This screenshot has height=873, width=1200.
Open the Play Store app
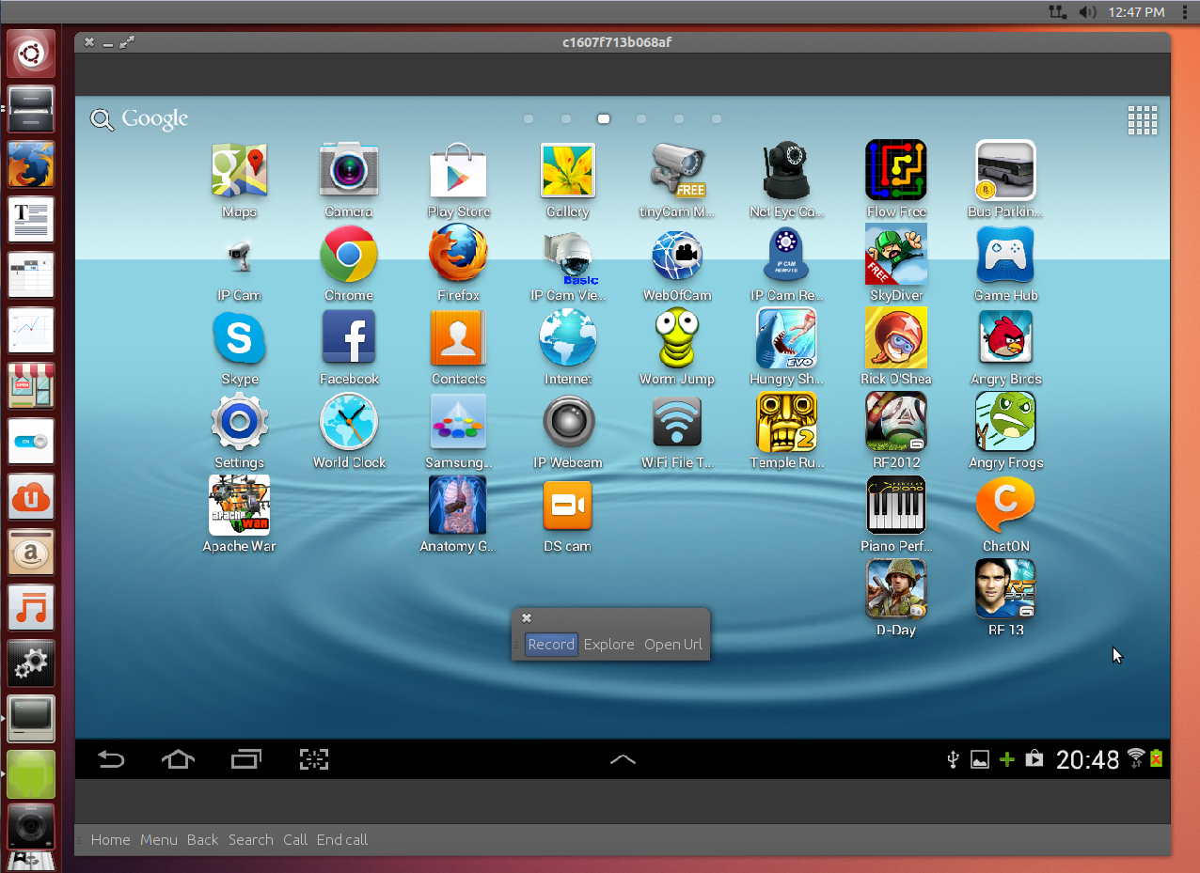(458, 172)
